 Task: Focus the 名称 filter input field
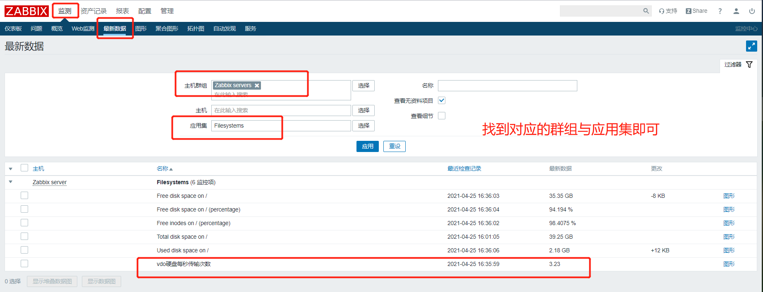point(507,85)
